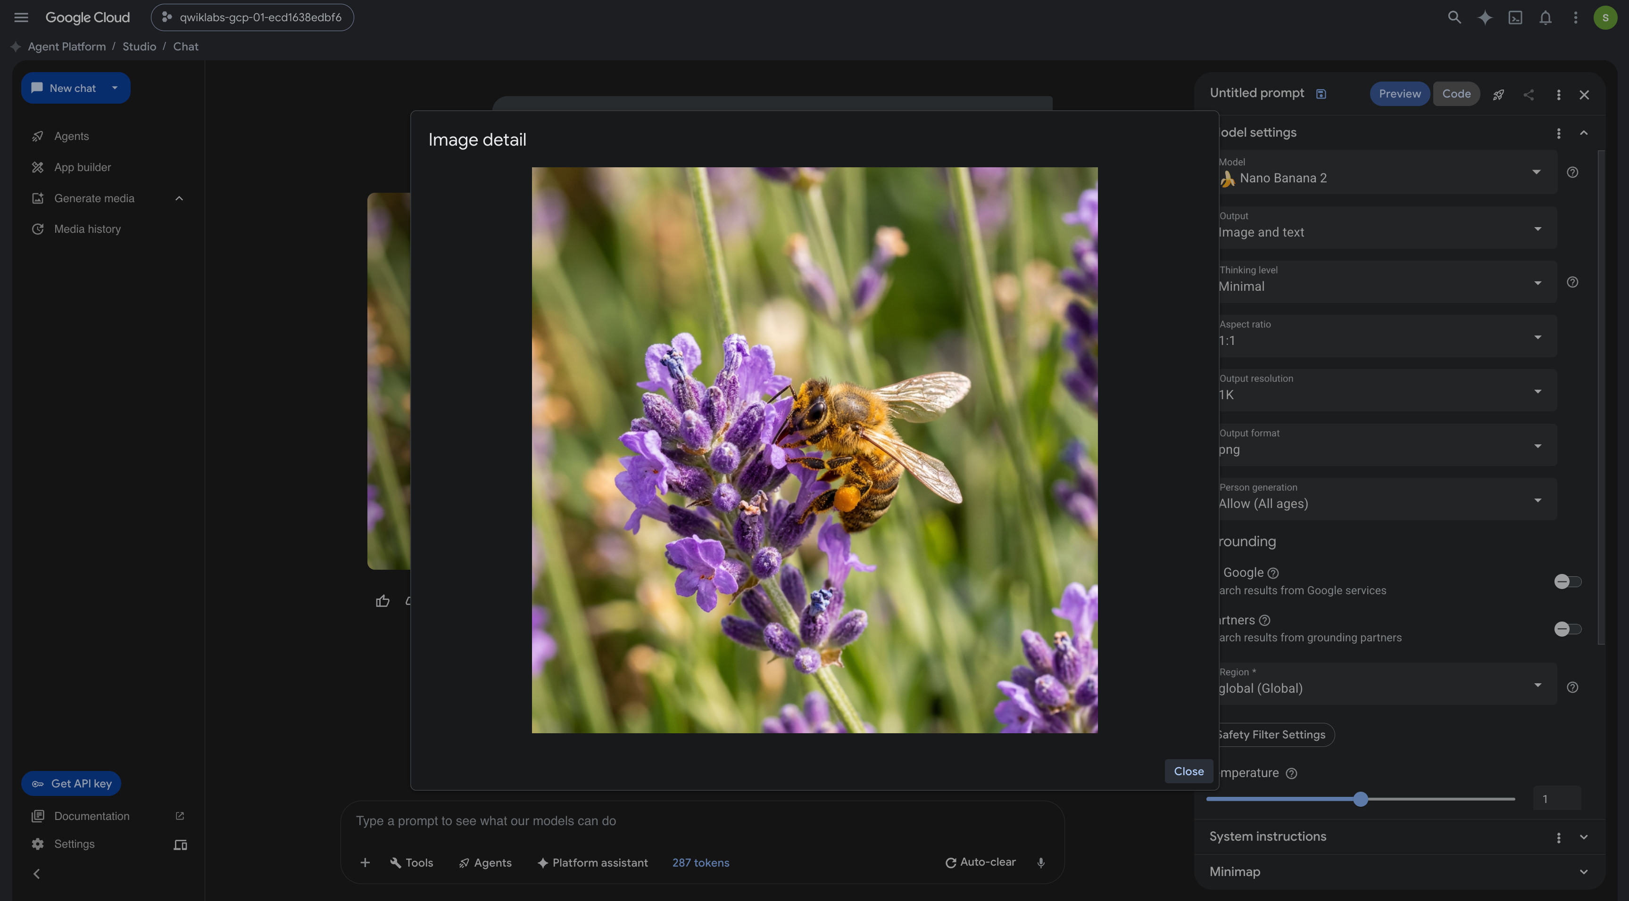Close the Image detail dialog
1629x901 pixels.
point(1189,771)
